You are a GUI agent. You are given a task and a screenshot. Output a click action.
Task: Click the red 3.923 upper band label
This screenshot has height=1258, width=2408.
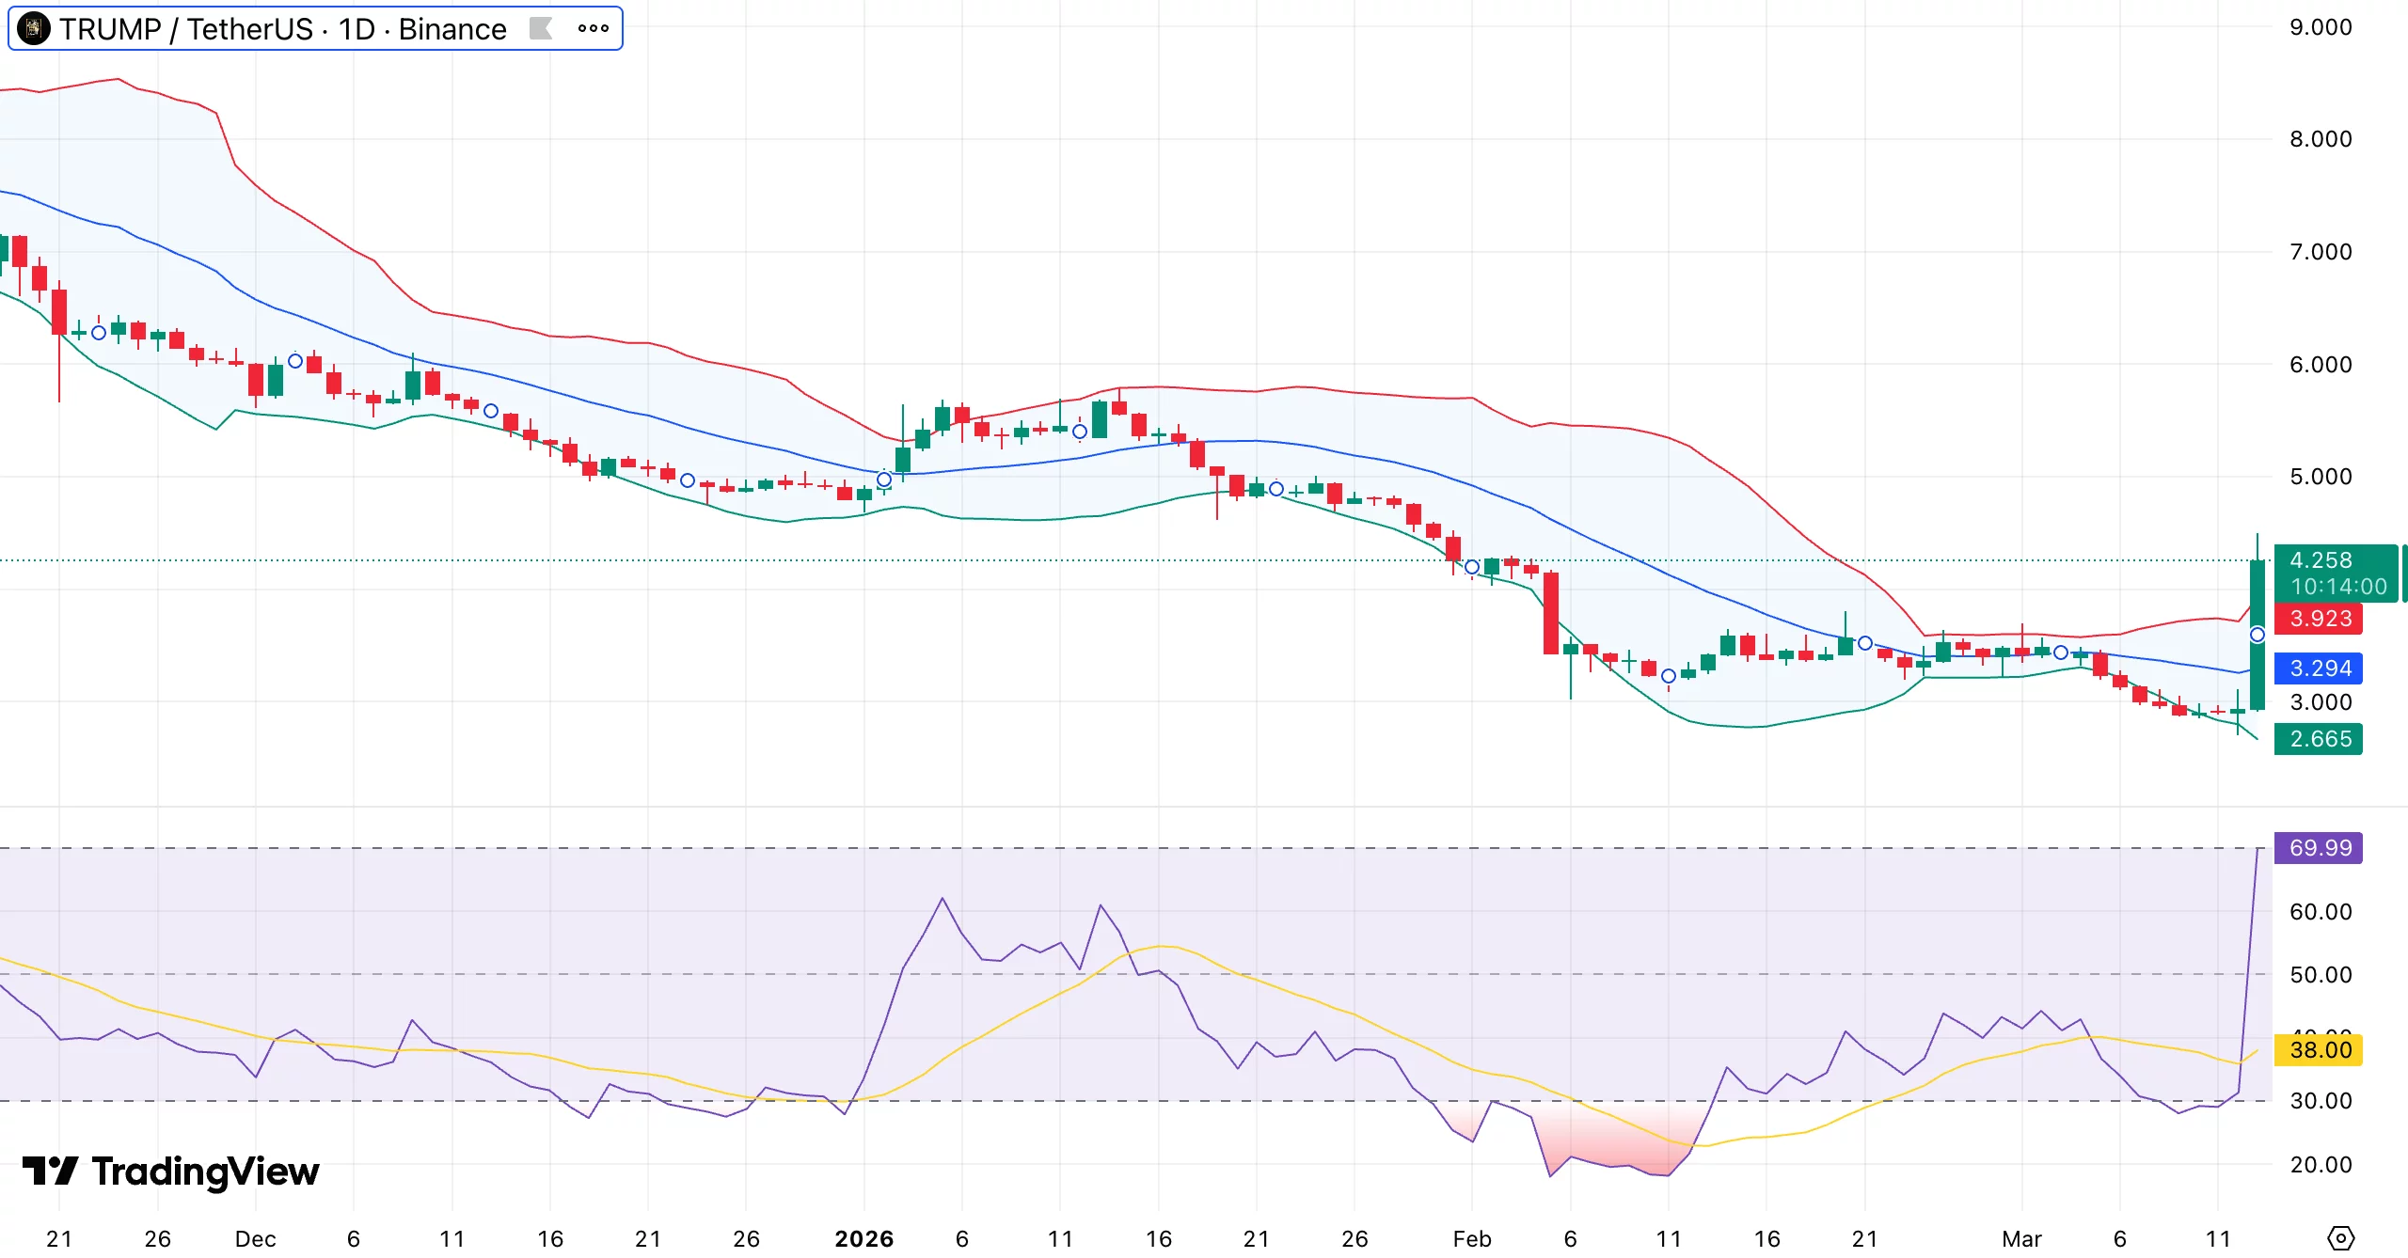[x=2319, y=619]
